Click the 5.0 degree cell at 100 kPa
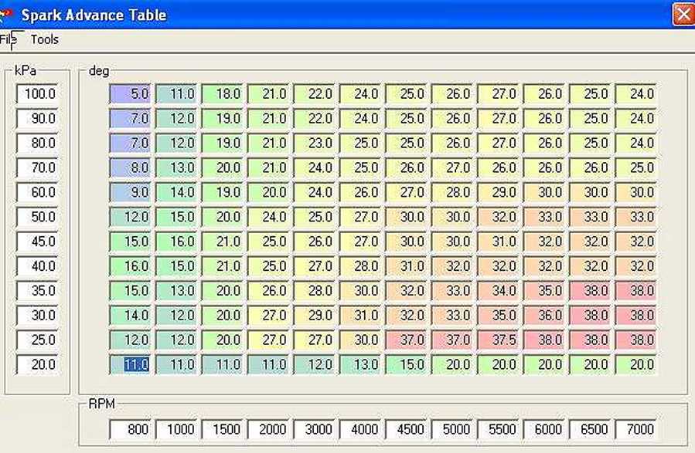This screenshot has height=453, width=695. 131,94
